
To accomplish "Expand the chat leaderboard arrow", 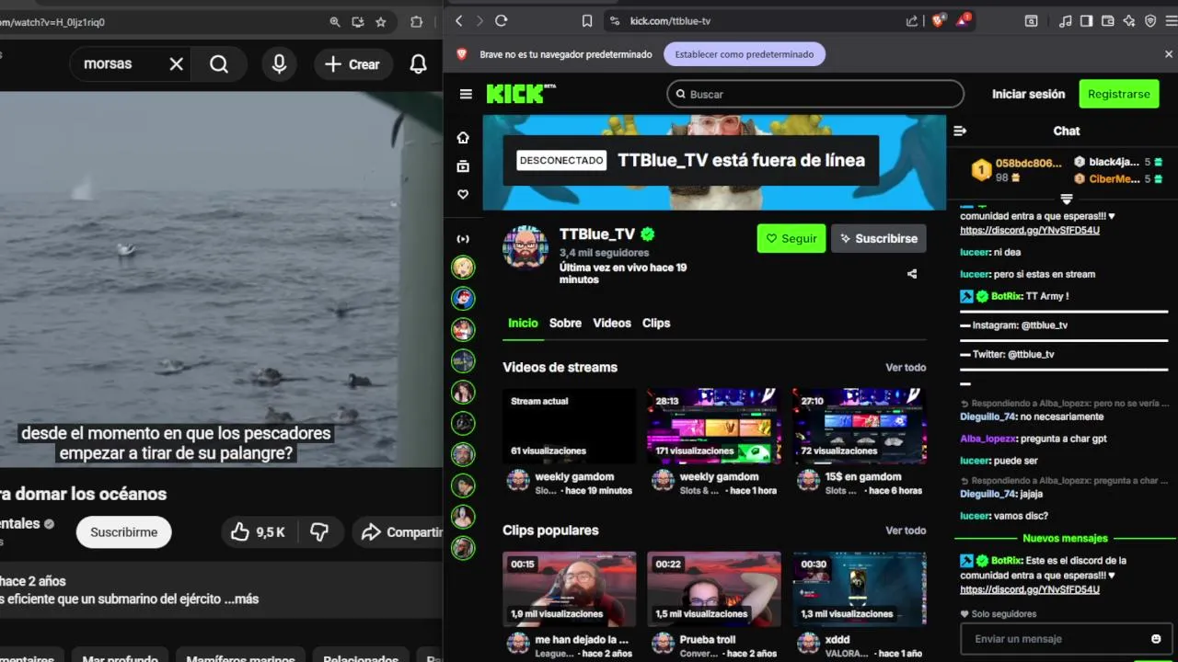I will point(1067,199).
